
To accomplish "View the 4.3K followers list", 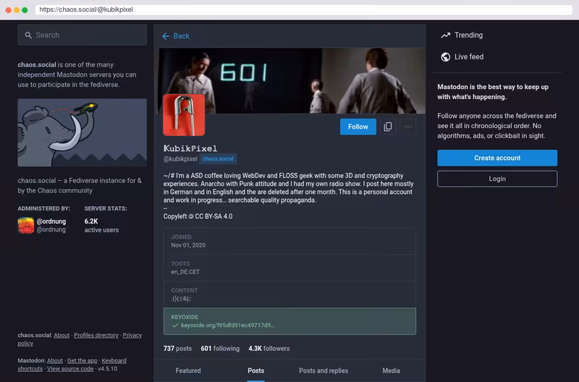I will coord(269,349).
